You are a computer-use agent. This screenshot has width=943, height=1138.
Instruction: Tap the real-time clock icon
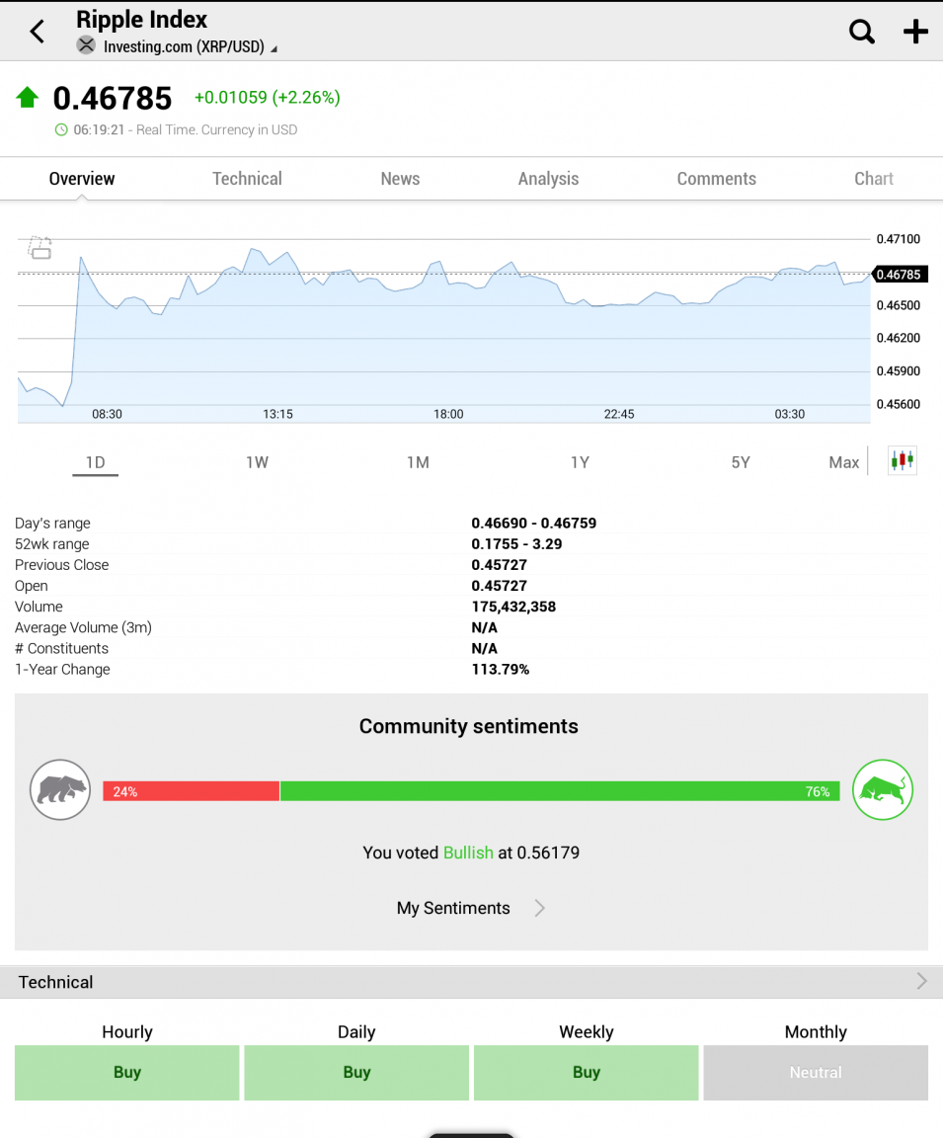[x=61, y=130]
